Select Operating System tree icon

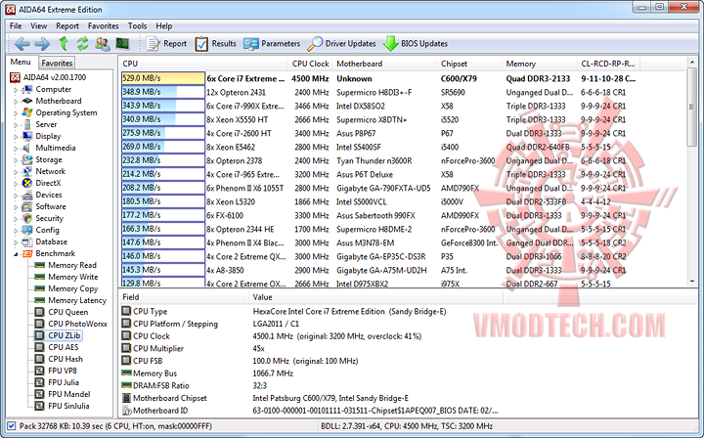[x=27, y=112]
